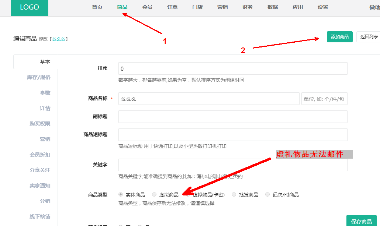Open the 商品 menu in top navigation
The height and width of the screenshot is (226, 380).
tap(122, 7)
